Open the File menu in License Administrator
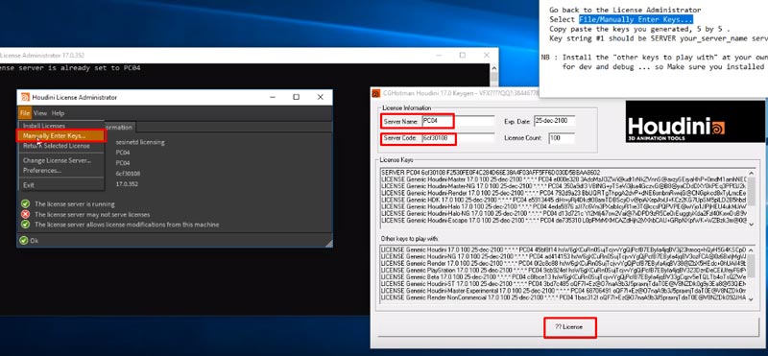The height and width of the screenshot is (356, 768). click(25, 113)
